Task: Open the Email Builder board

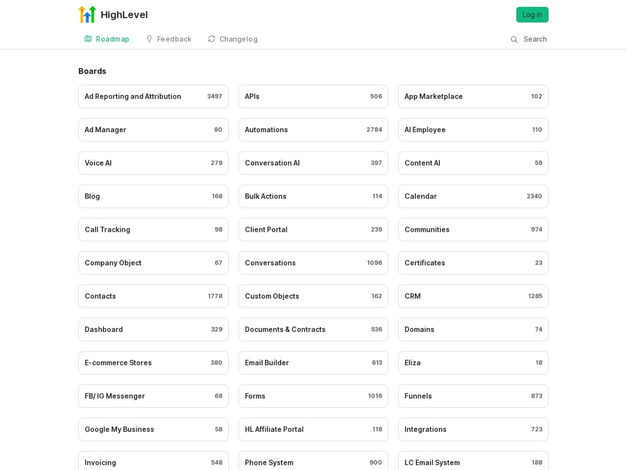Action: pyautogui.click(x=313, y=363)
